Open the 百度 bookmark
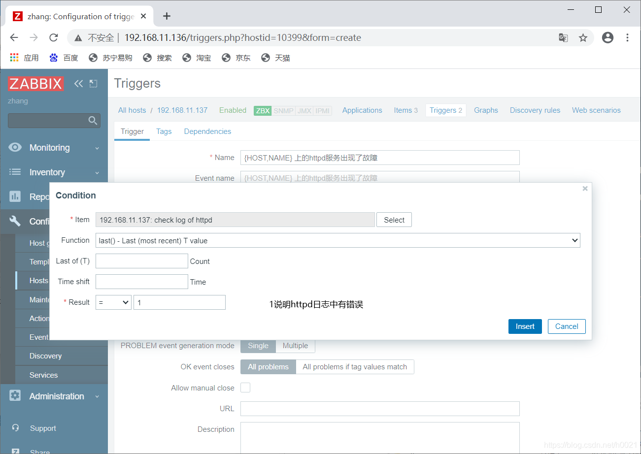Screen dimensions: 641x454 64,58
